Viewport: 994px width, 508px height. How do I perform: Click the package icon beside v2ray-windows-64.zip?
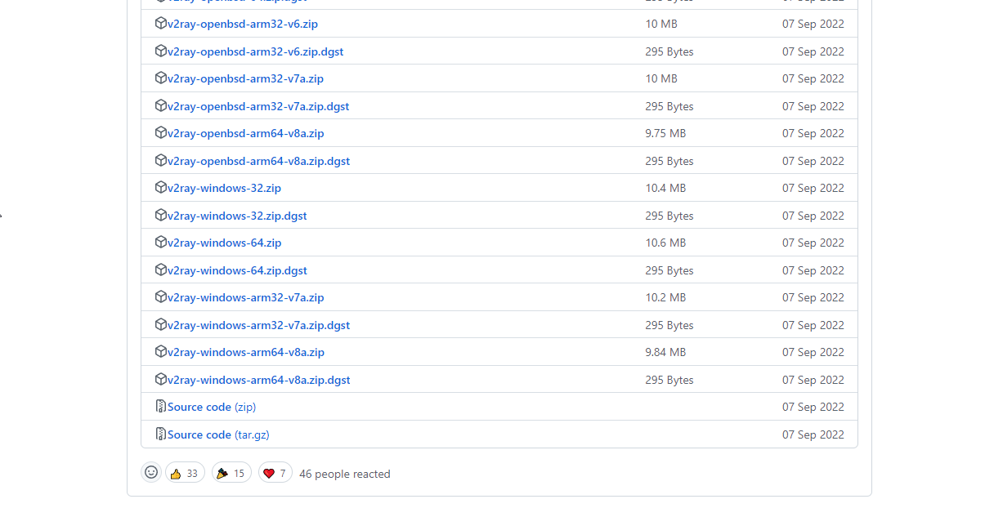[x=161, y=243]
